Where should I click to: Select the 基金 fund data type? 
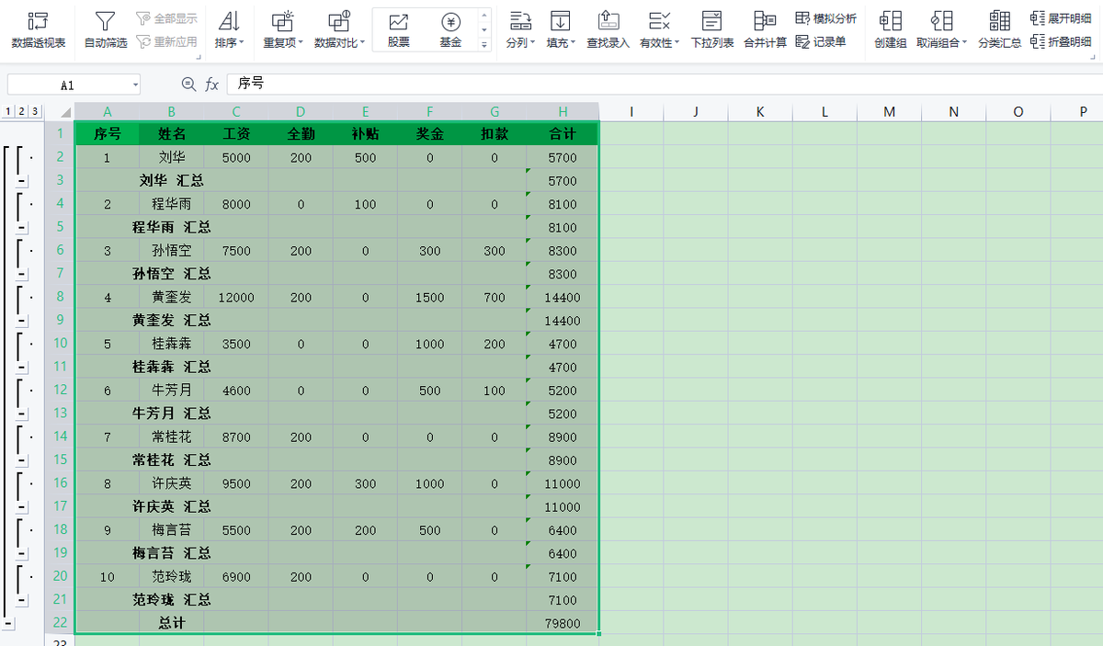point(450,30)
